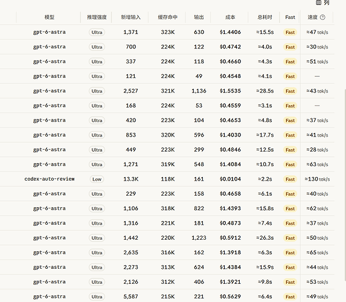Click the new input value 5,587

click(130, 297)
